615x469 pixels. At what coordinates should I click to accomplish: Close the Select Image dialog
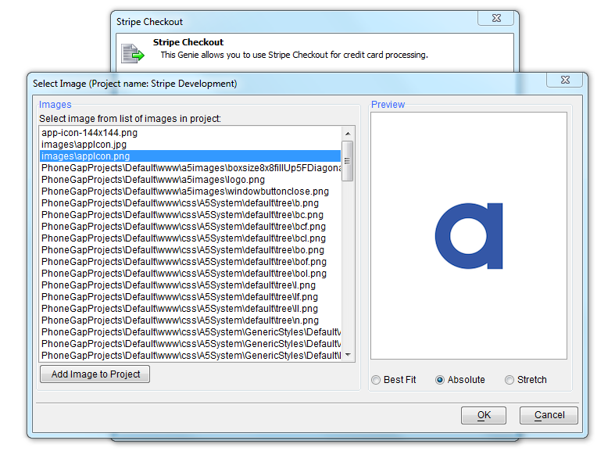(565, 80)
